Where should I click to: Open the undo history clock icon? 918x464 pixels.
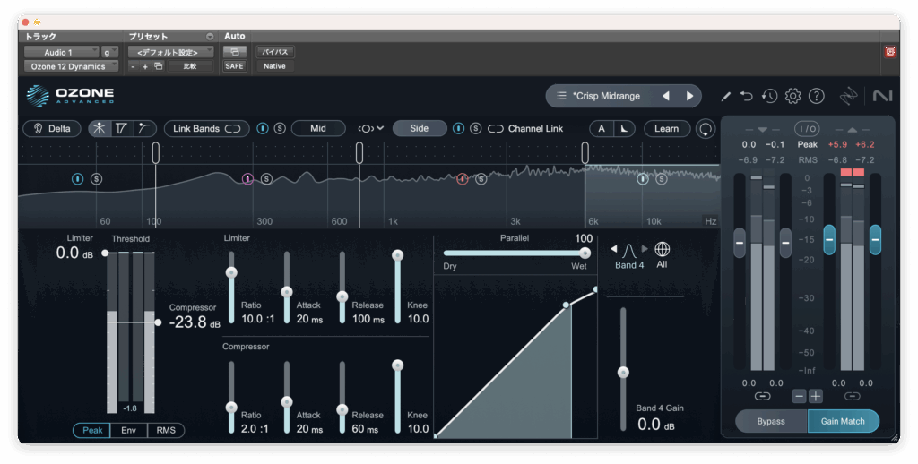(x=769, y=96)
